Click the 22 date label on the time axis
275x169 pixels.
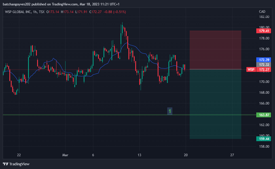click(x=19, y=155)
